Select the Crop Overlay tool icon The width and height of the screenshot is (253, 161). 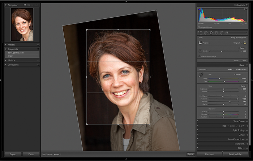coord(200,32)
